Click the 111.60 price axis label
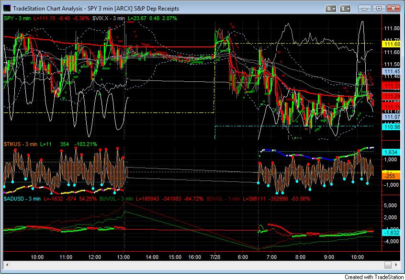405x280 pixels. tap(392, 52)
